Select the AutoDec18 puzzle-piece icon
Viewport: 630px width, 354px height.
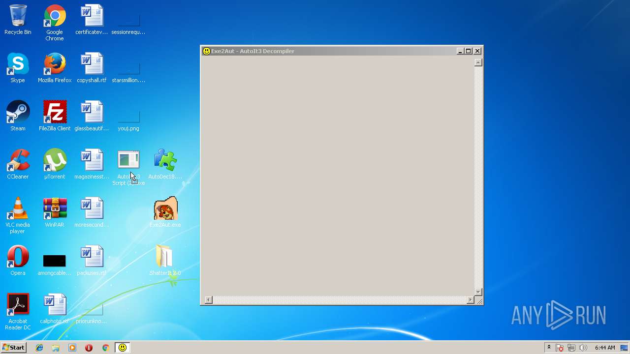(165, 164)
